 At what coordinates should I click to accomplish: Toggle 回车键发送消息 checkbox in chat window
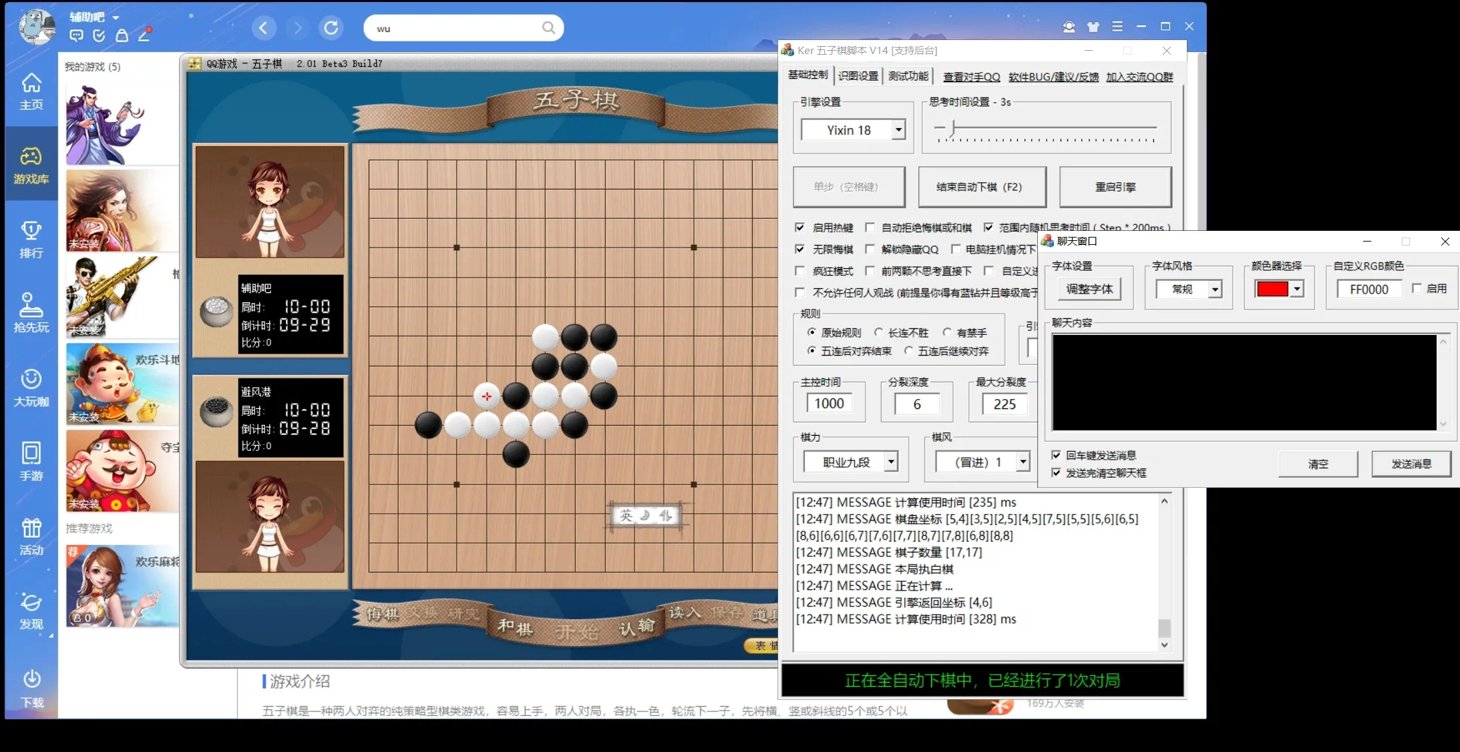(1057, 455)
